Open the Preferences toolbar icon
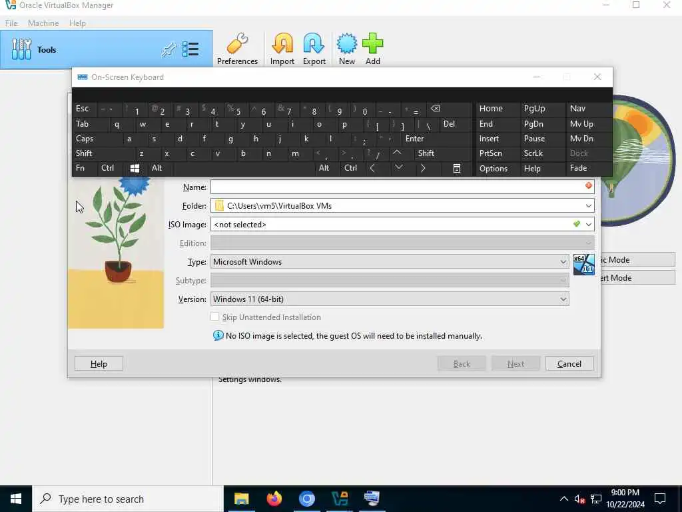Viewport: 682px width, 512px height. pyautogui.click(x=237, y=49)
